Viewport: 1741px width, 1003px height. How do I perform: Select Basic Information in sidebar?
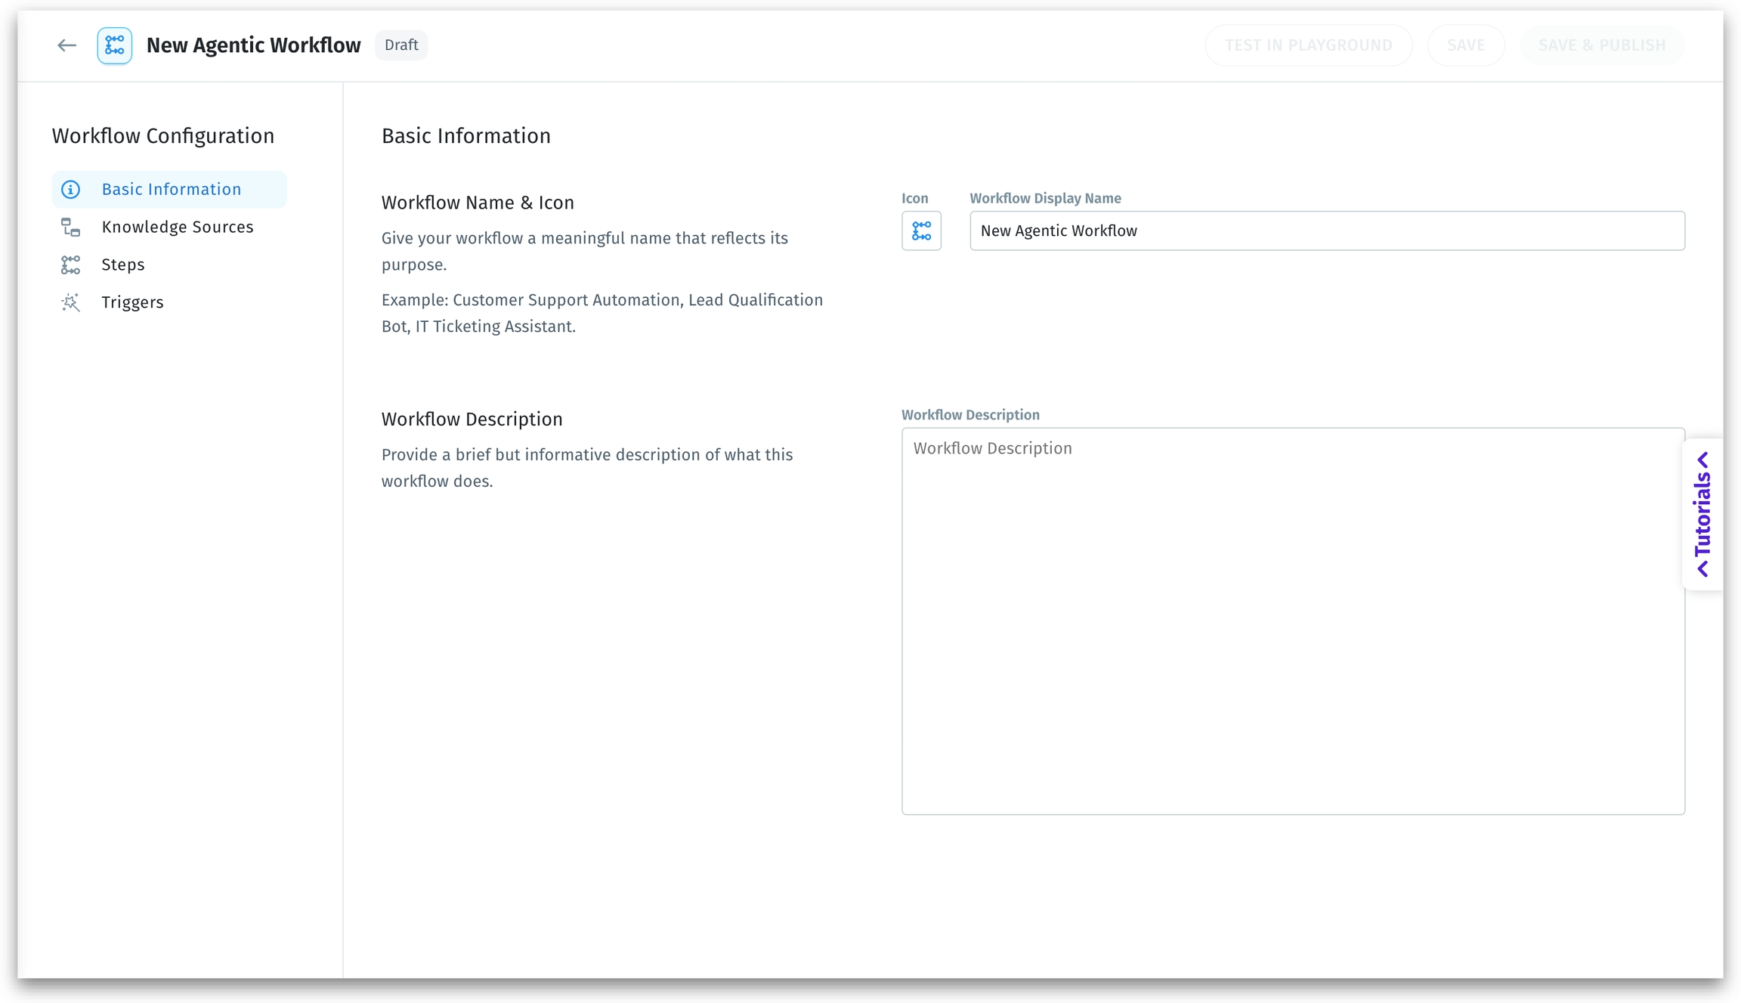click(172, 190)
